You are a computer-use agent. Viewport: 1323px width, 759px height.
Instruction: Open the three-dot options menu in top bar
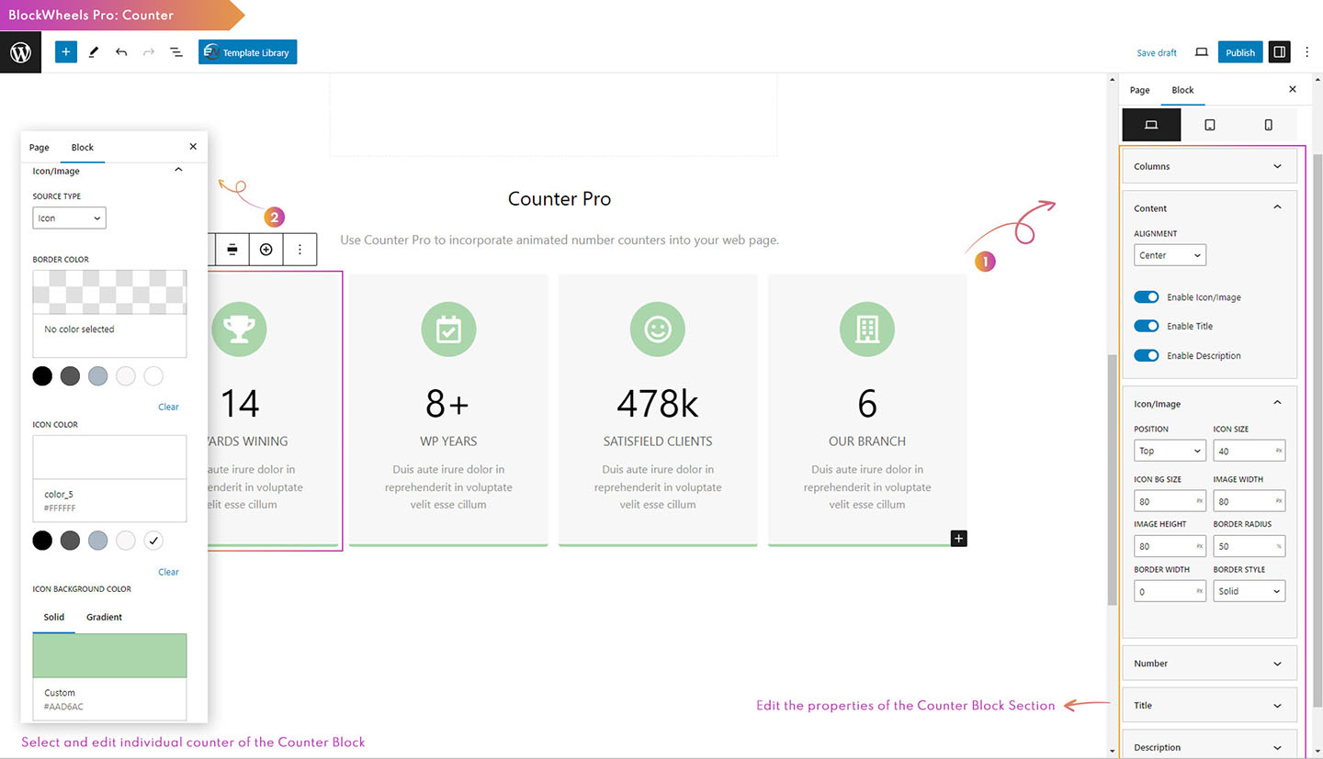pyautogui.click(x=1307, y=52)
